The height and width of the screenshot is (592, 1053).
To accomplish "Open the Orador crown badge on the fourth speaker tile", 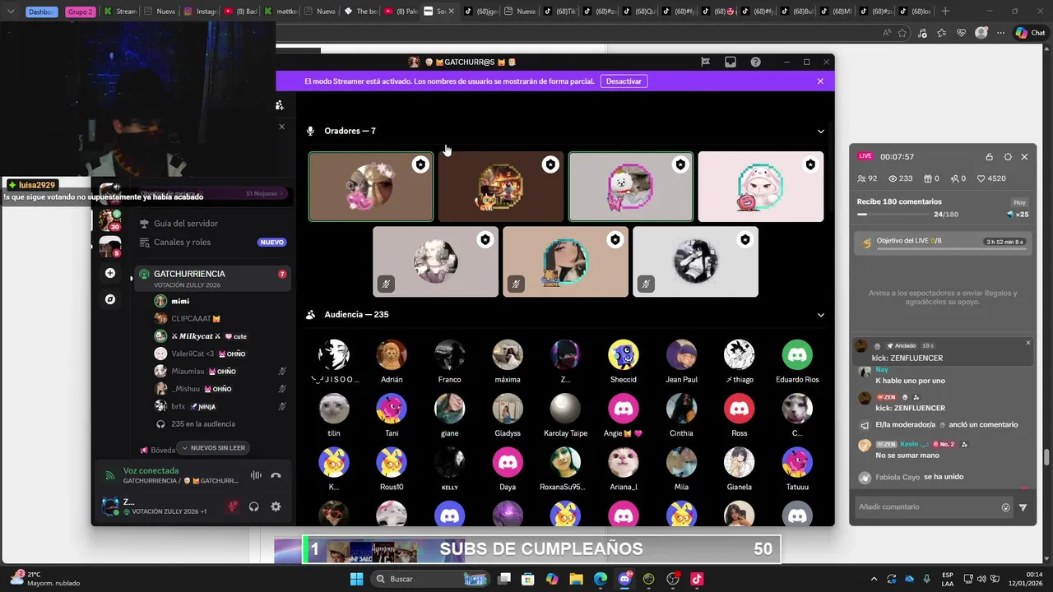I will pos(810,164).
